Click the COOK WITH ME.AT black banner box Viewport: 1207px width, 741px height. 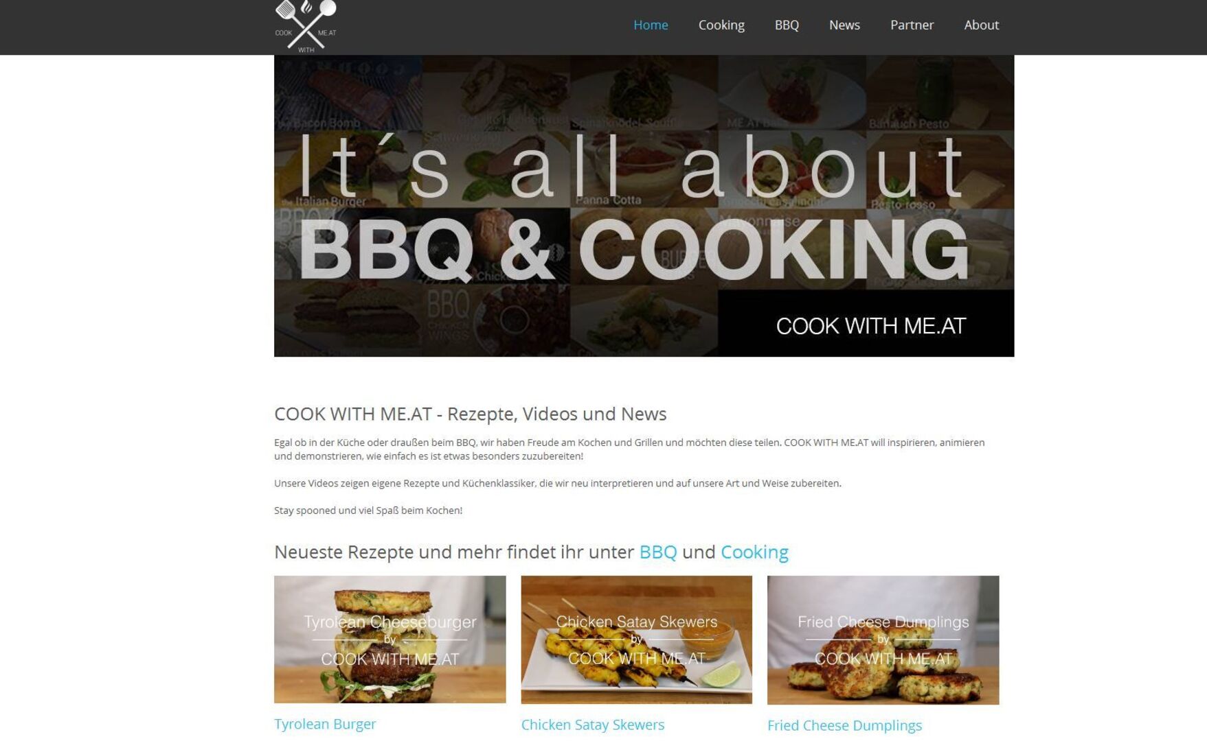tap(866, 323)
